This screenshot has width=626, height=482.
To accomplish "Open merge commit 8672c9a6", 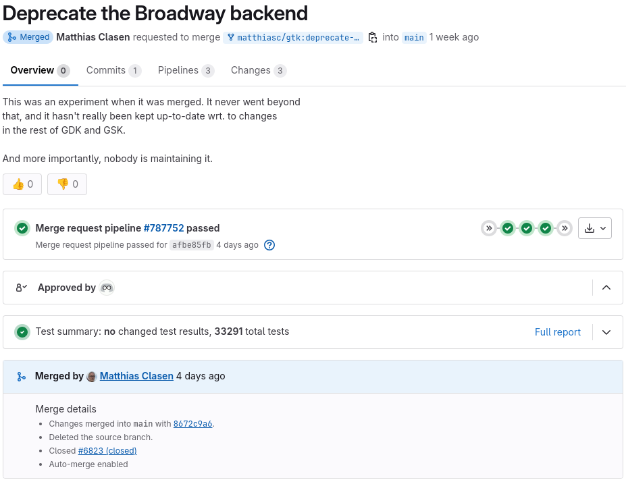I will coord(192,424).
